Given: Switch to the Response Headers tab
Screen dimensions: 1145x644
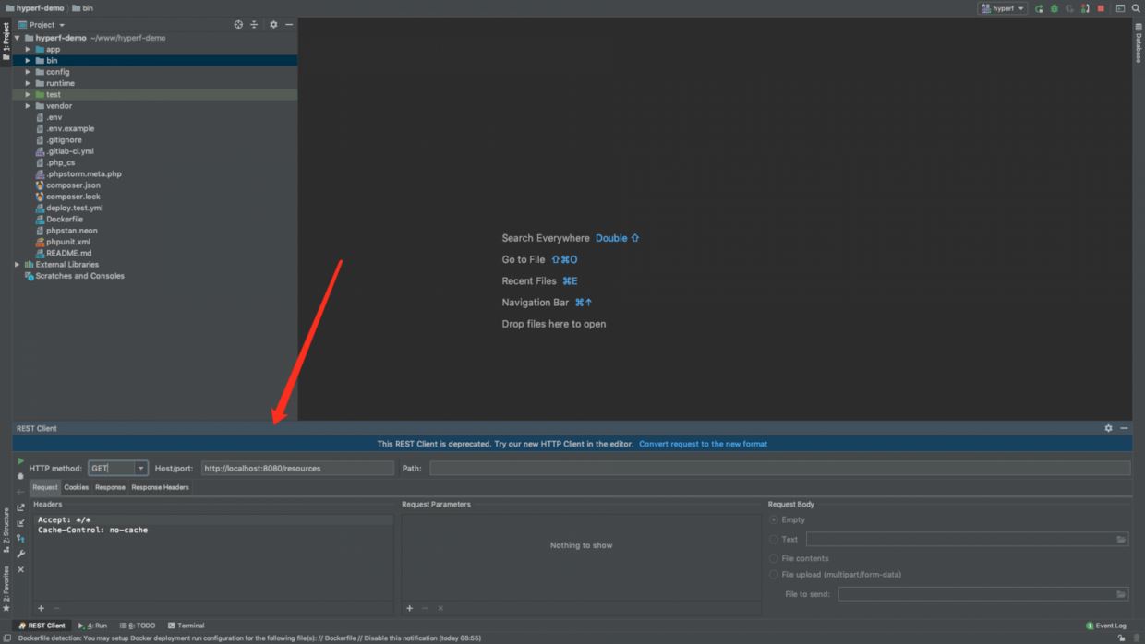Looking at the screenshot, I should click(160, 487).
